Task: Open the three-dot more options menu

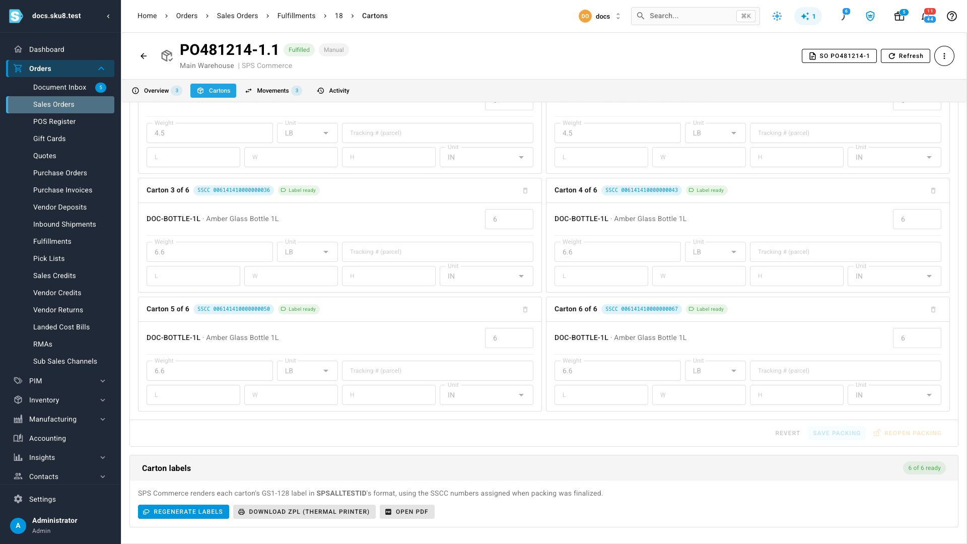Action: coord(944,56)
